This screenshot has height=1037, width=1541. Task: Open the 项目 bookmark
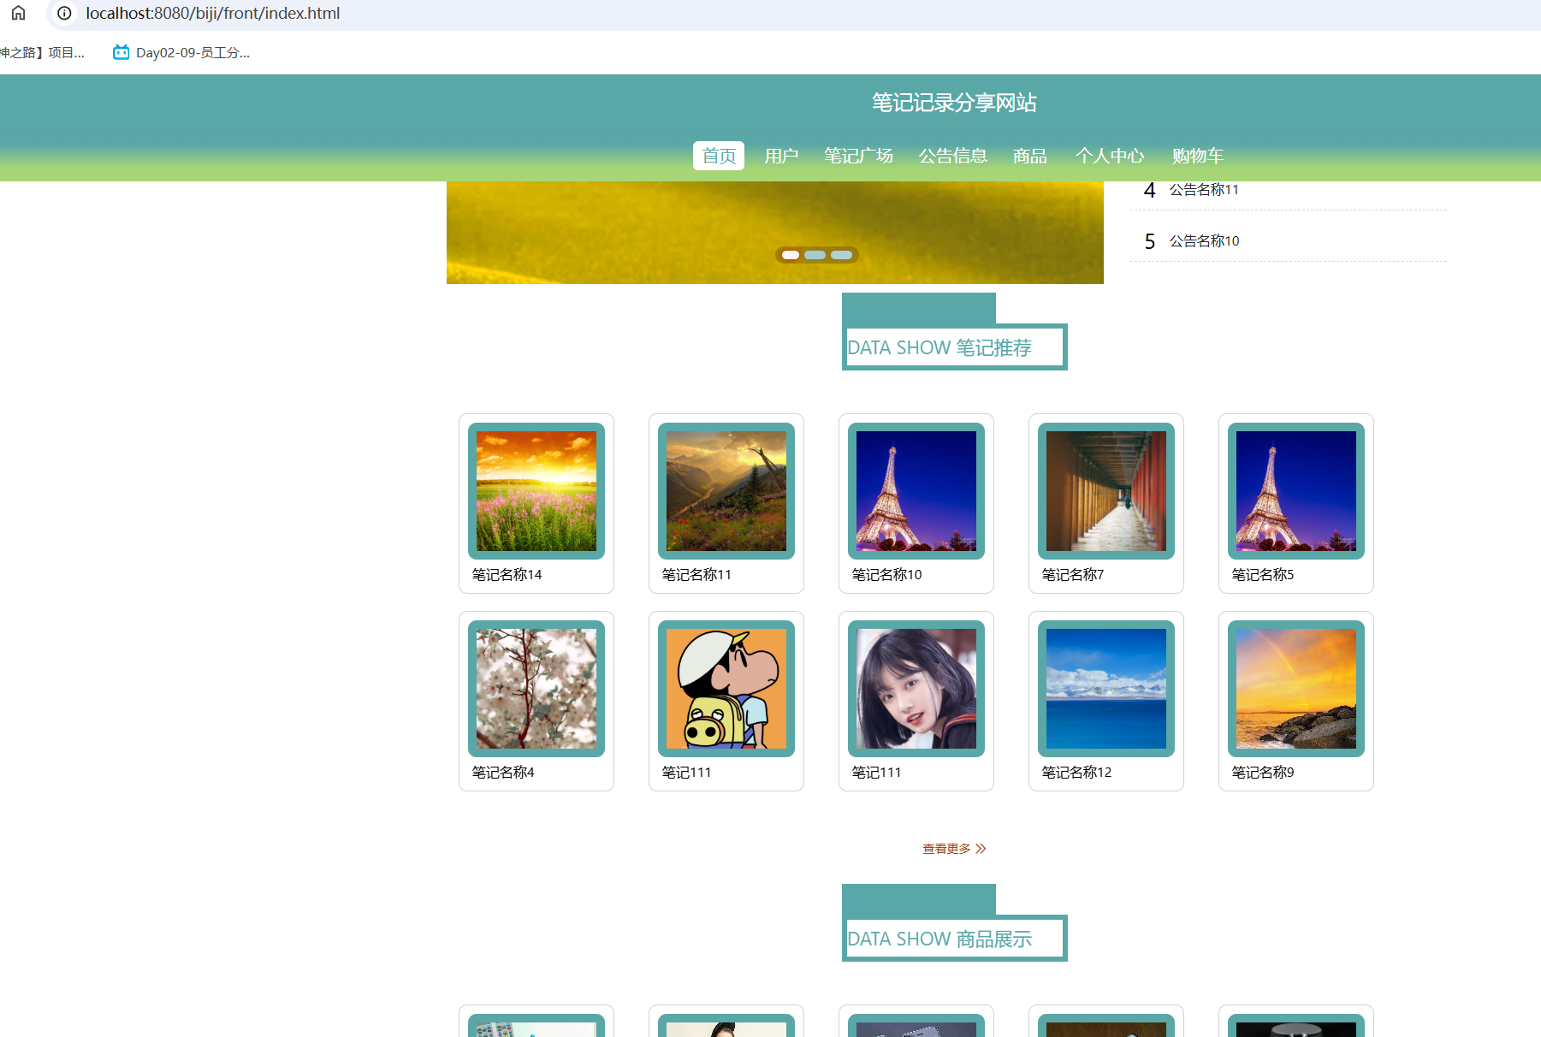[x=42, y=52]
